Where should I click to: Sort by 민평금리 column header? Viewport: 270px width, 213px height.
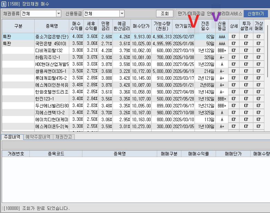(105, 26)
